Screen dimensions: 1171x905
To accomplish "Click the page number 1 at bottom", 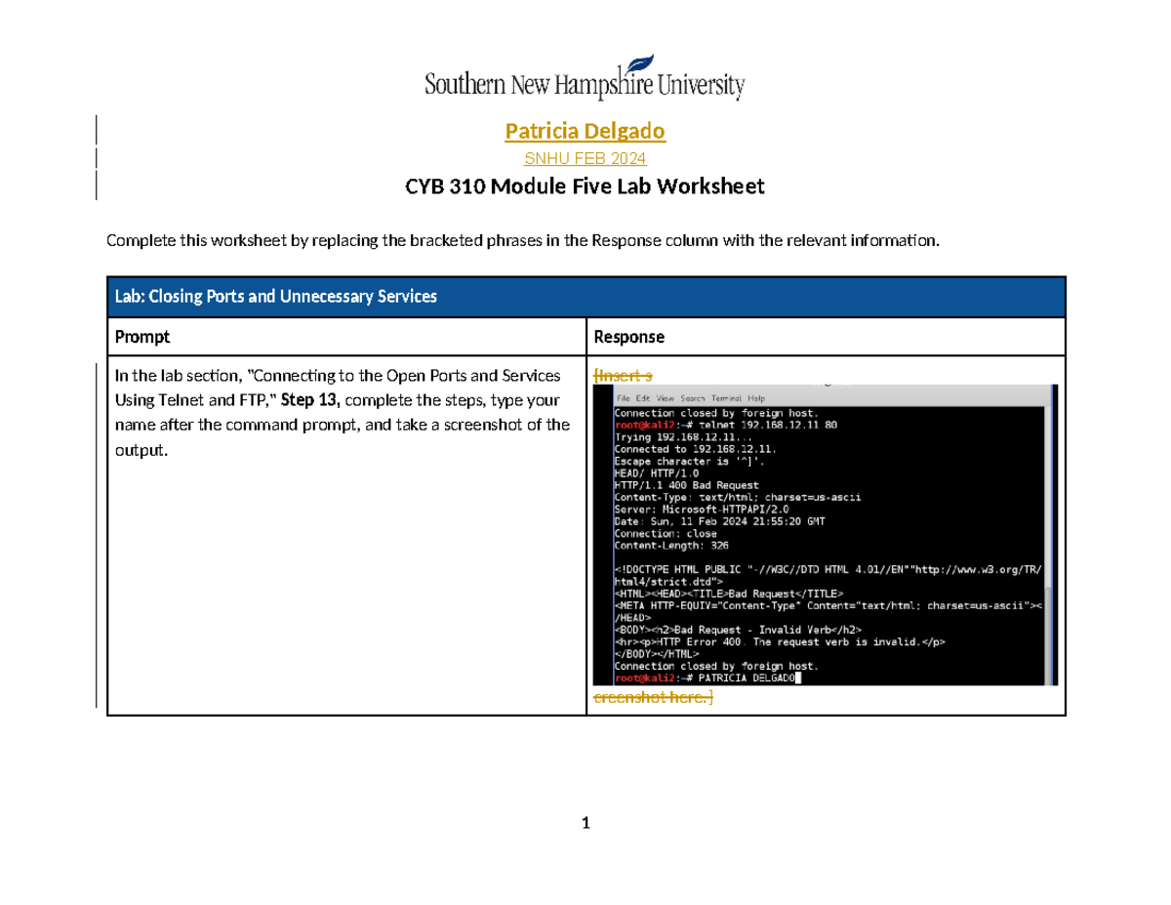I will coord(585,823).
